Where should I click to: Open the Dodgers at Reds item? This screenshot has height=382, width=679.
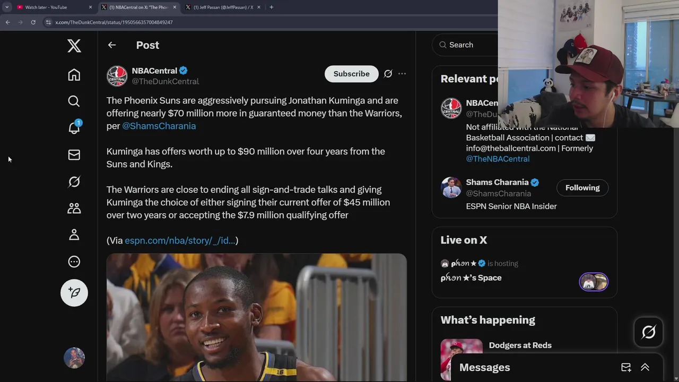coord(520,345)
